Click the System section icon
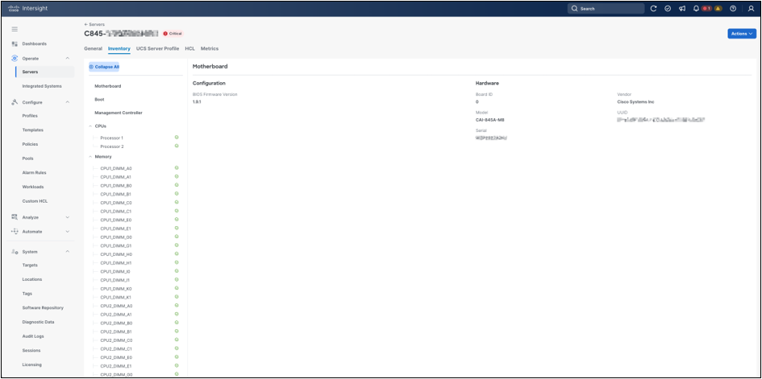 [15, 252]
